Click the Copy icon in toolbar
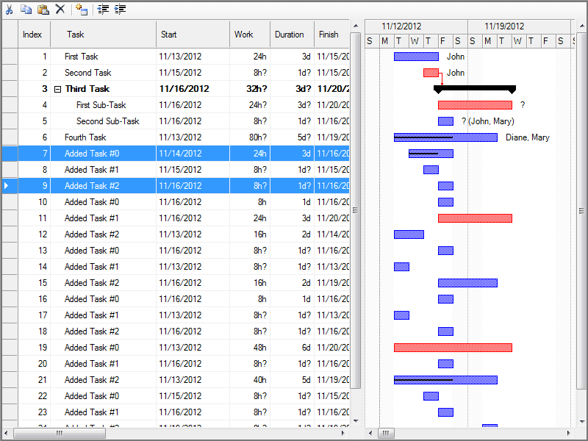588x441 pixels. (26, 10)
